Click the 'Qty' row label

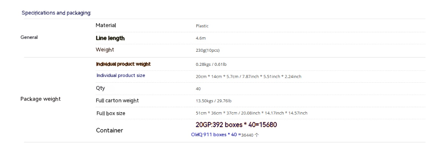tap(100, 88)
